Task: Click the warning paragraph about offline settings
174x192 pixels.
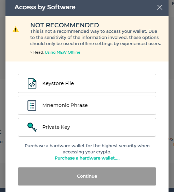Action: point(96,38)
